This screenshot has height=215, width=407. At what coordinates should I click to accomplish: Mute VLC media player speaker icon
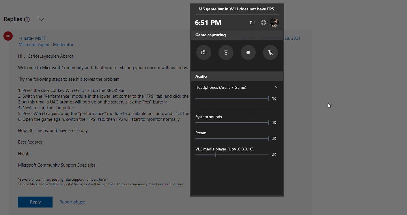[x=274, y=155]
